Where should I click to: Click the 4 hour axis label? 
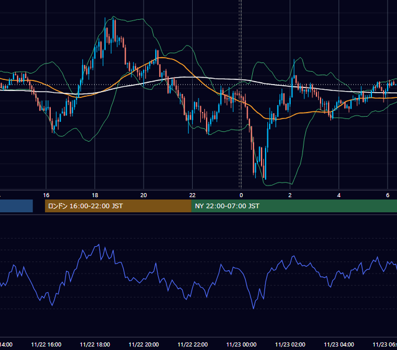coord(339,195)
